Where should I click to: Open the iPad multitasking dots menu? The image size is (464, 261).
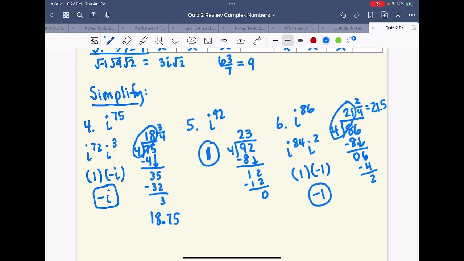tap(232, 4)
